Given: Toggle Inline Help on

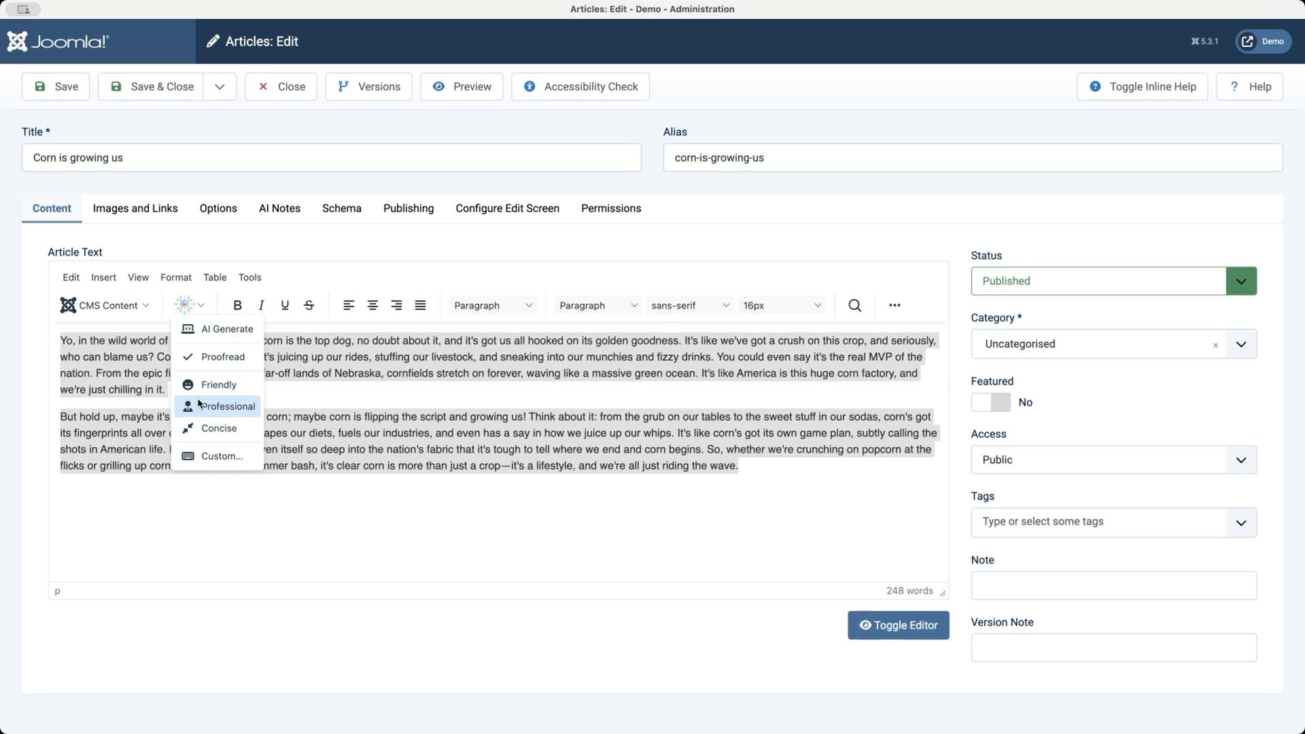Looking at the screenshot, I should pos(1142,86).
